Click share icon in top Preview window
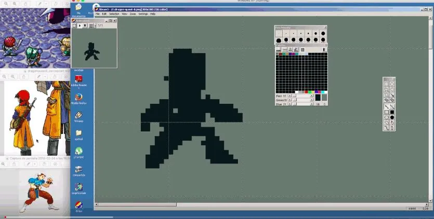Screen dimensions: 434x219 pos(26,4)
